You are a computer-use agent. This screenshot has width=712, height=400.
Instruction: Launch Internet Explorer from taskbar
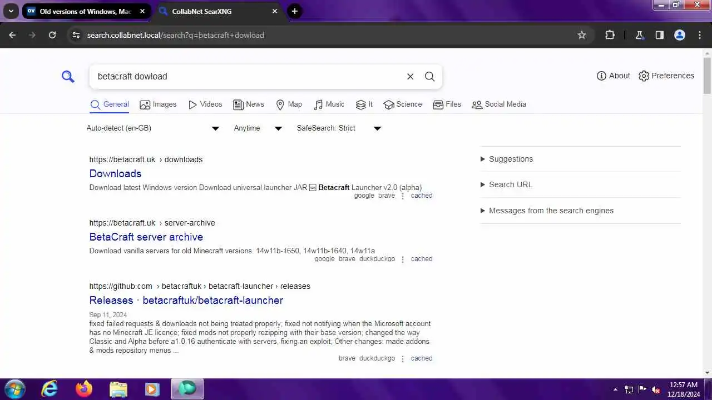(x=50, y=389)
